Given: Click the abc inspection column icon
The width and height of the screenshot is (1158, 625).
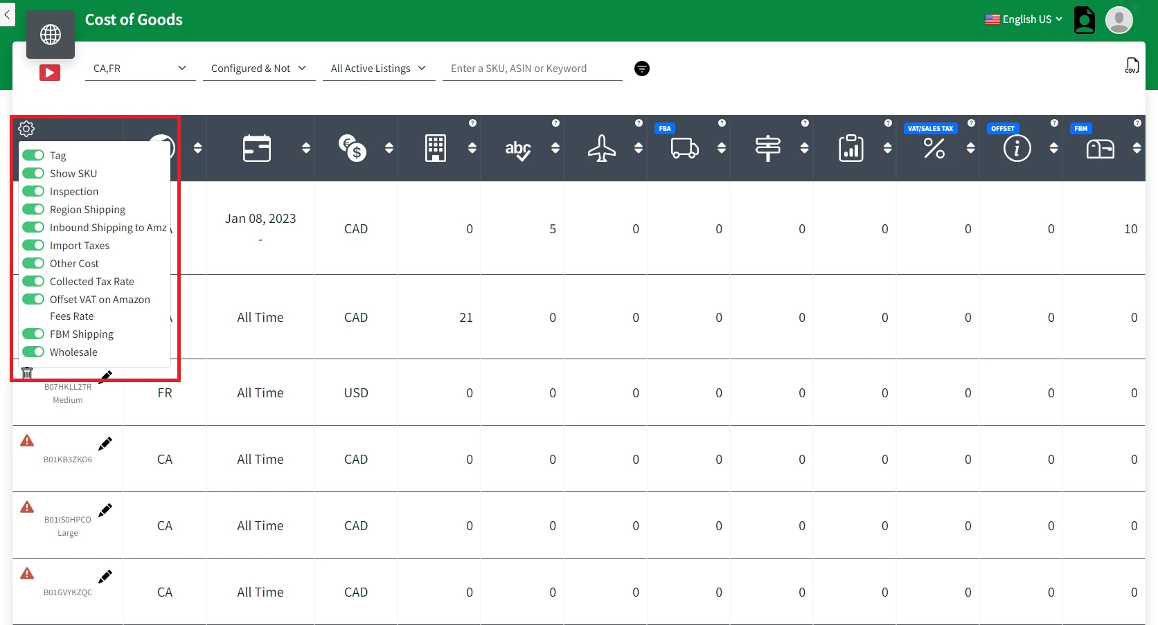Looking at the screenshot, I should coord(518,149).
